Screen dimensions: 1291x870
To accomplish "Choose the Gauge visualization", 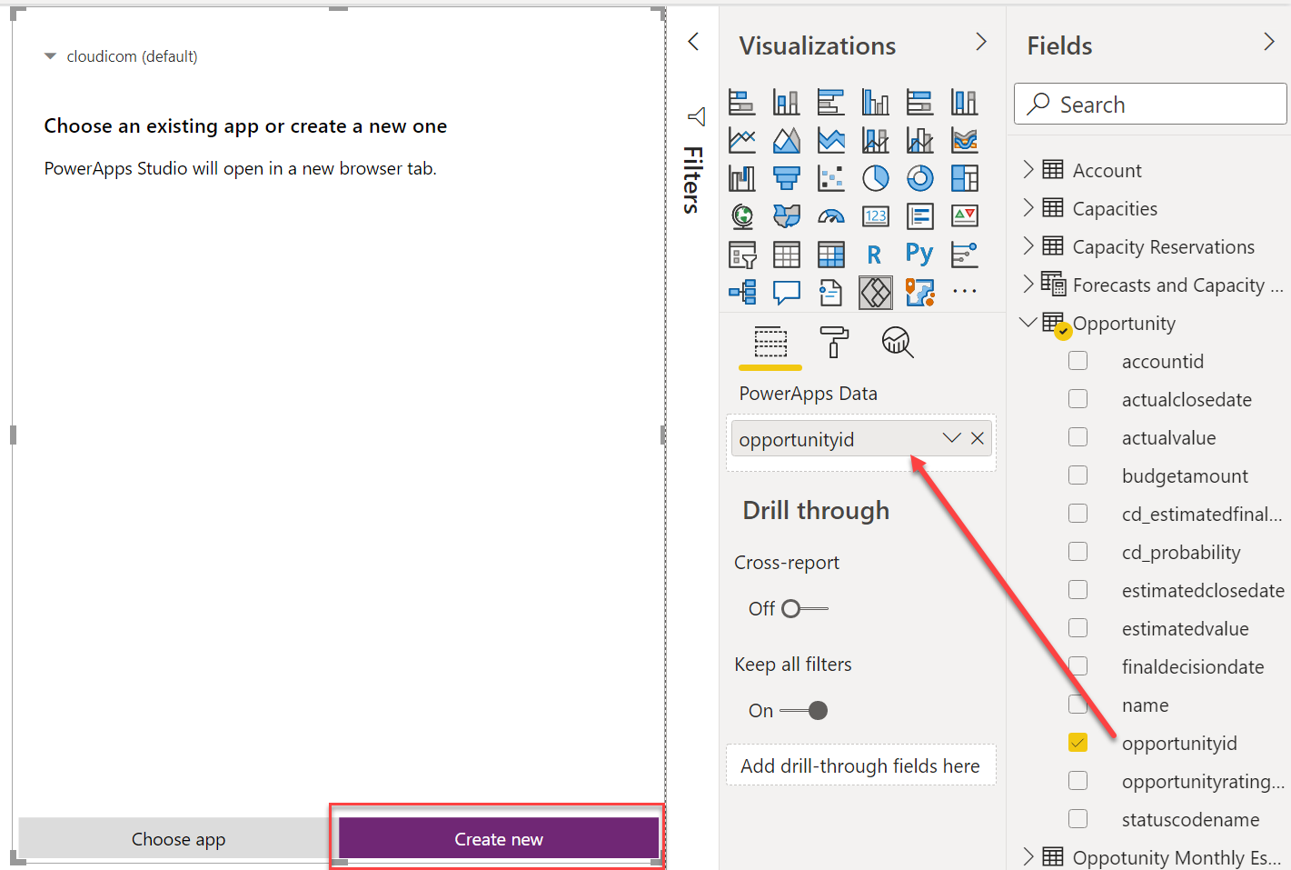I will (x=831, y=216).
